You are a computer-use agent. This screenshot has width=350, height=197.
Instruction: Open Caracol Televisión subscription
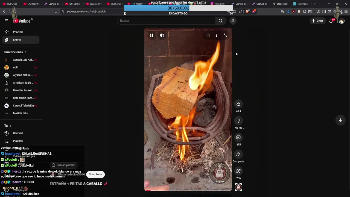pos(21,106)
